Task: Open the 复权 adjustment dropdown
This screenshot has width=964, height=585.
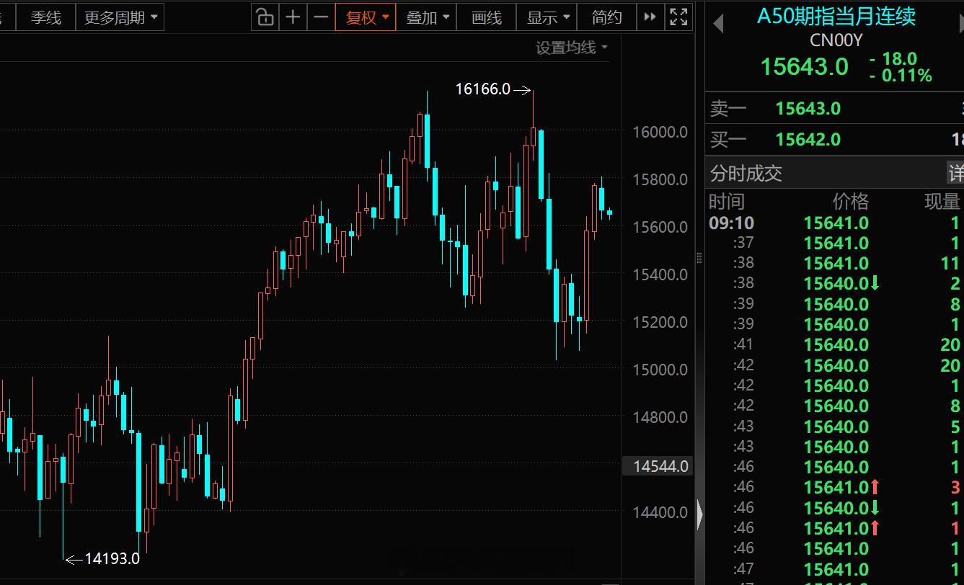Action: (x=366, y=17)
